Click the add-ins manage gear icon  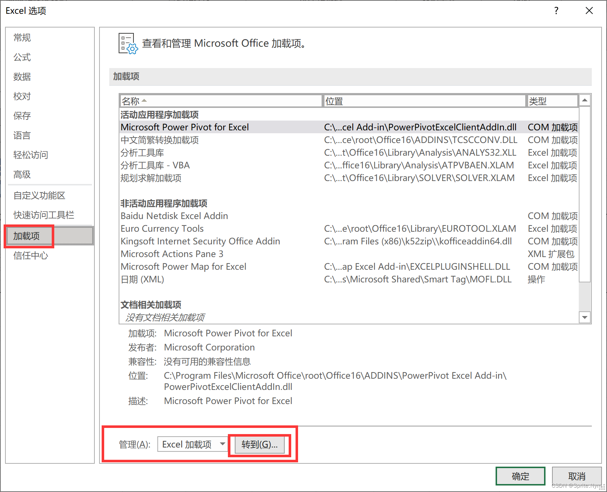pos(128,43)
